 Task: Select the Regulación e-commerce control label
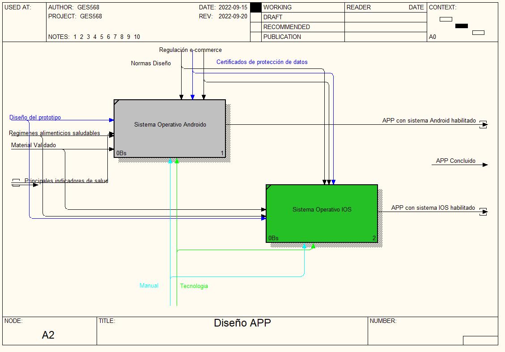pos(190,50)
